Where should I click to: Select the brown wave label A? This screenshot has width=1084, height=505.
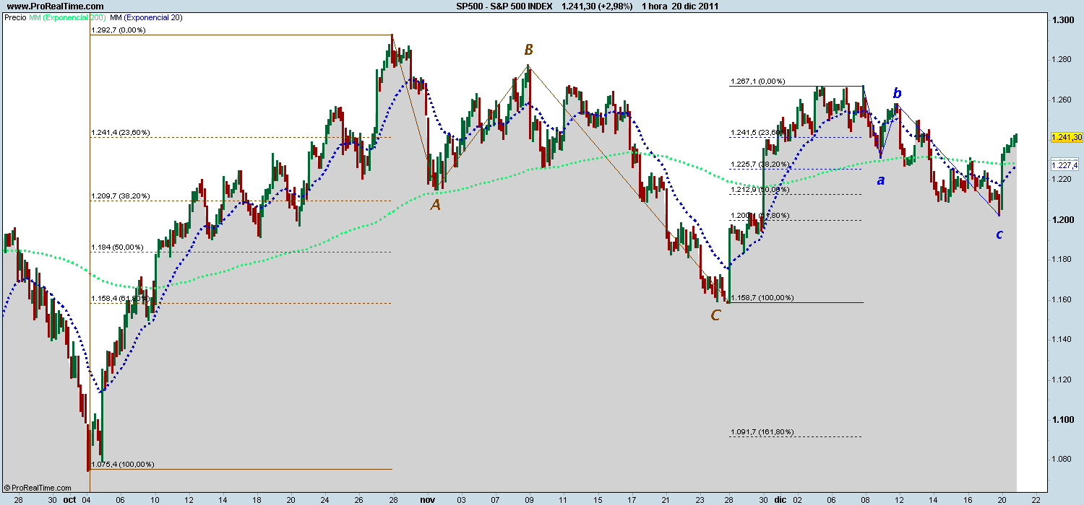pos(435,206)
